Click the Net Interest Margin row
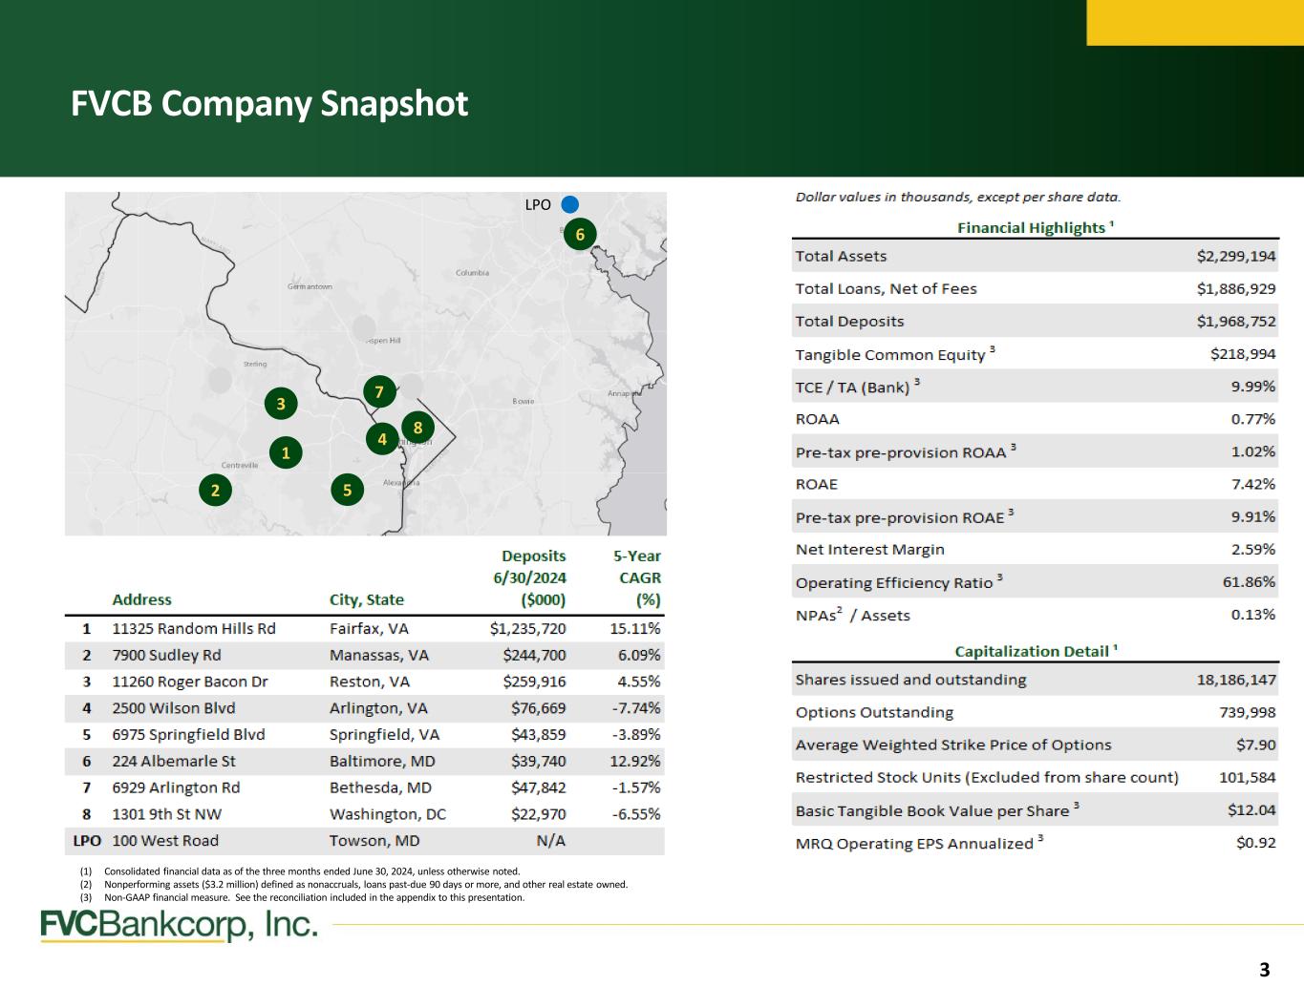The width and height of the screenshot is (1304, 1007). tap(1035, 550)
